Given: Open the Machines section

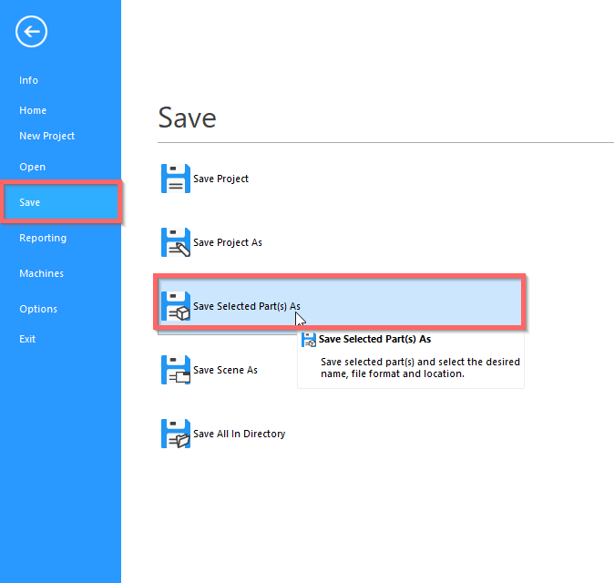Looking at the screenshot, I should [42, 273].
